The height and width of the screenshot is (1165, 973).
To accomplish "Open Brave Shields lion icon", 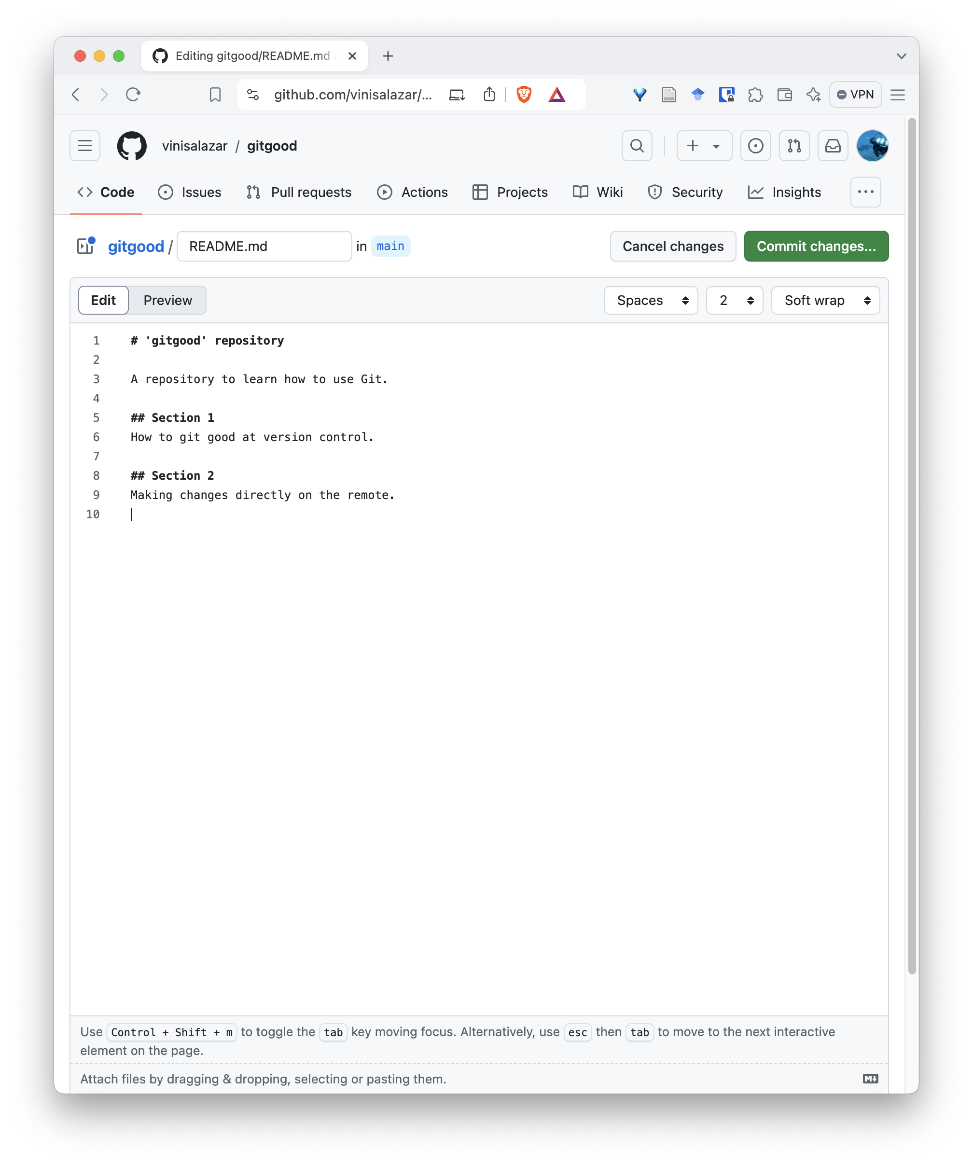I will coord(524,94).
